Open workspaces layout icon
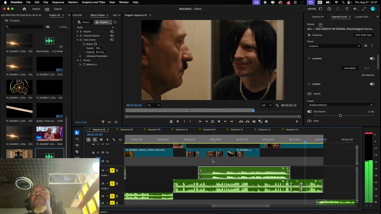This screenshot has height=214, width=381. click(321, 9)
